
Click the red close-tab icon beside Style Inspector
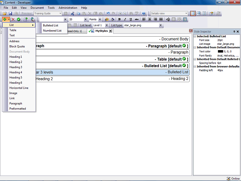click(191, 31)
